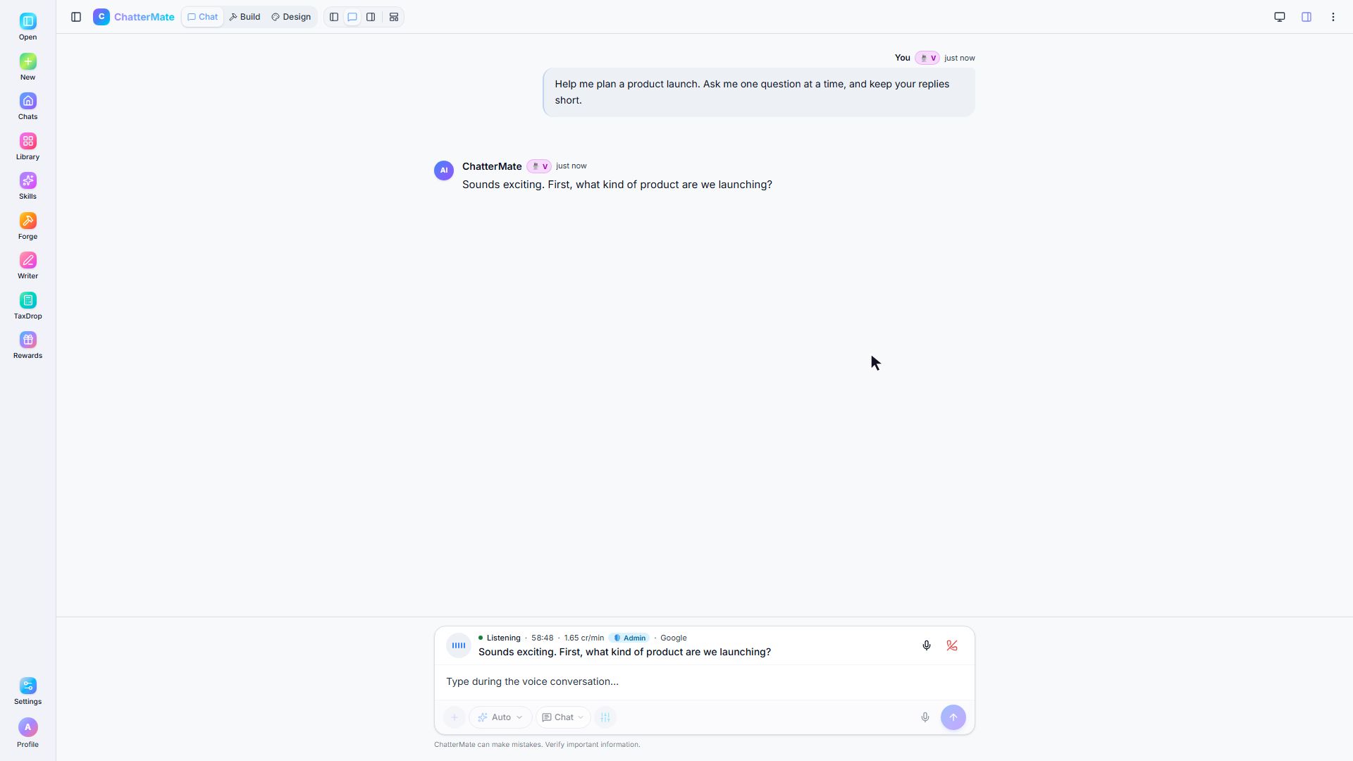Click the Admin badge in voice bar
The width and height of the screenshot is (1353, 761).
[630, 638]
